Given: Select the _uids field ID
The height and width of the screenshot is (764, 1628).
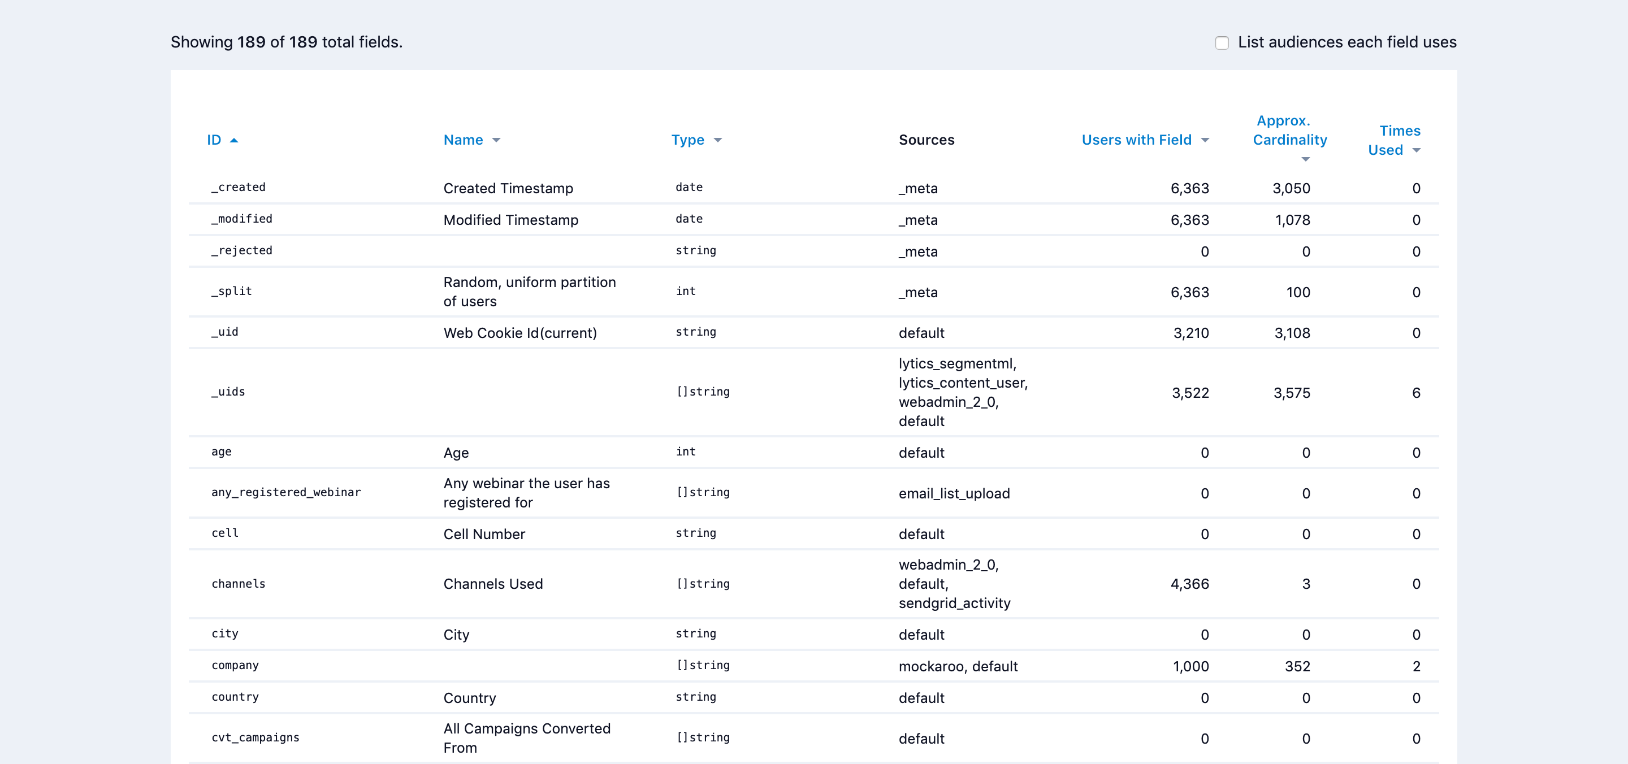Looking at the screenshot, I should [228, 392].
